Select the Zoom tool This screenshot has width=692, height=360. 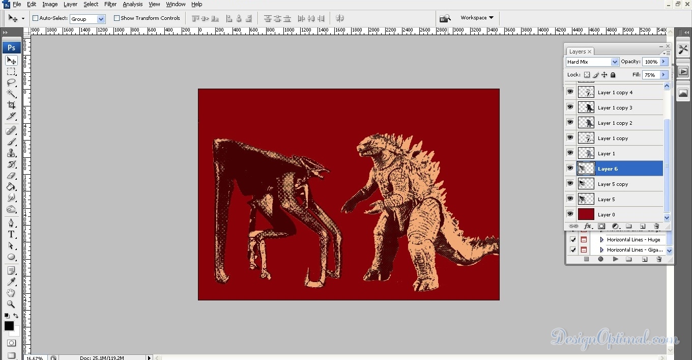click(11, 304)
